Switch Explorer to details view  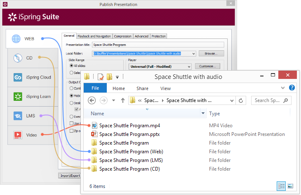point(281,186)
